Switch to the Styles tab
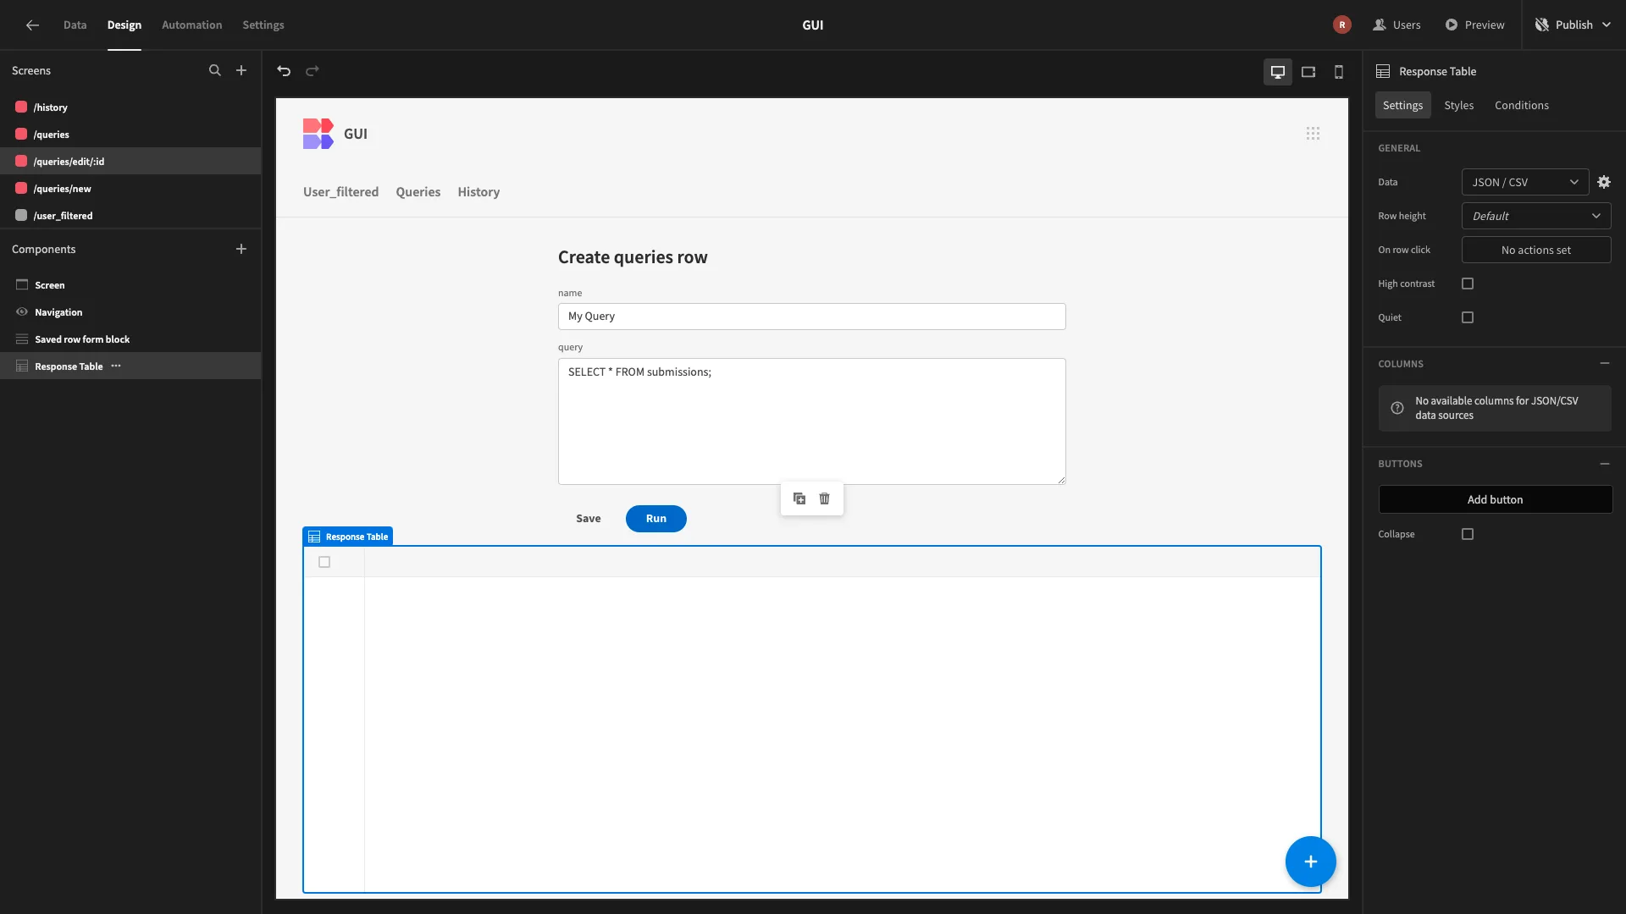The width and height of the screenshot is (1626, 914). click(1458, 105)
